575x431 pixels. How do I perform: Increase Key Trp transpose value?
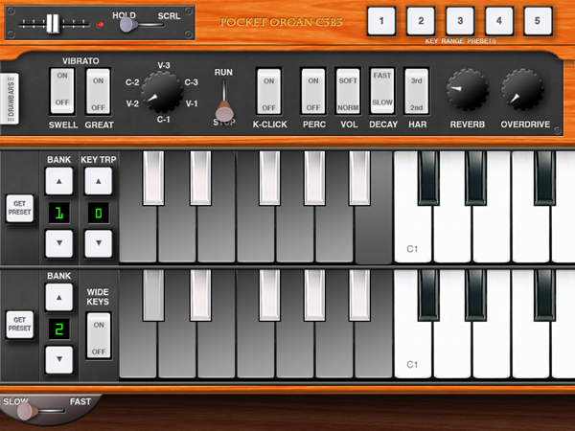(x=99, y=181)
